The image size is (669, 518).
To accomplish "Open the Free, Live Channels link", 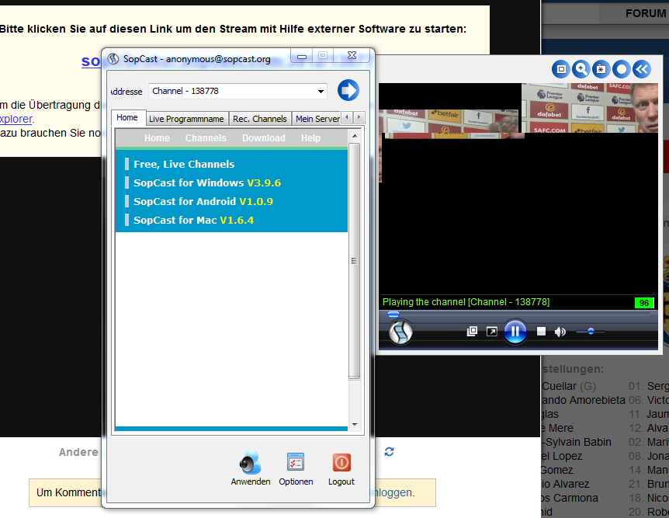I will coord(184,165).
